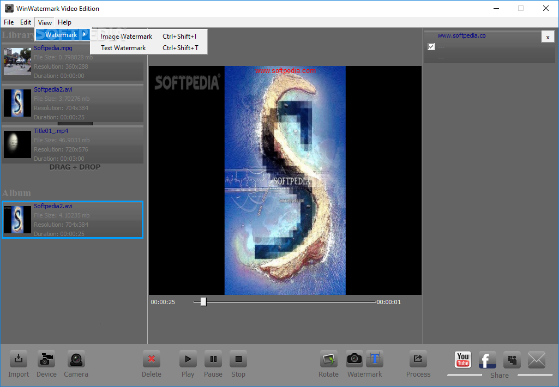Open the Device capture tool
Screen dimensions: 559x387
coord(46,360)
